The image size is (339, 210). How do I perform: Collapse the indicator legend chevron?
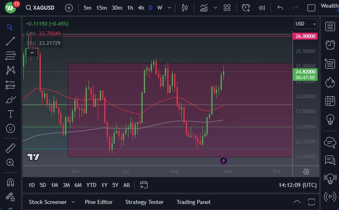click(32, 52)
